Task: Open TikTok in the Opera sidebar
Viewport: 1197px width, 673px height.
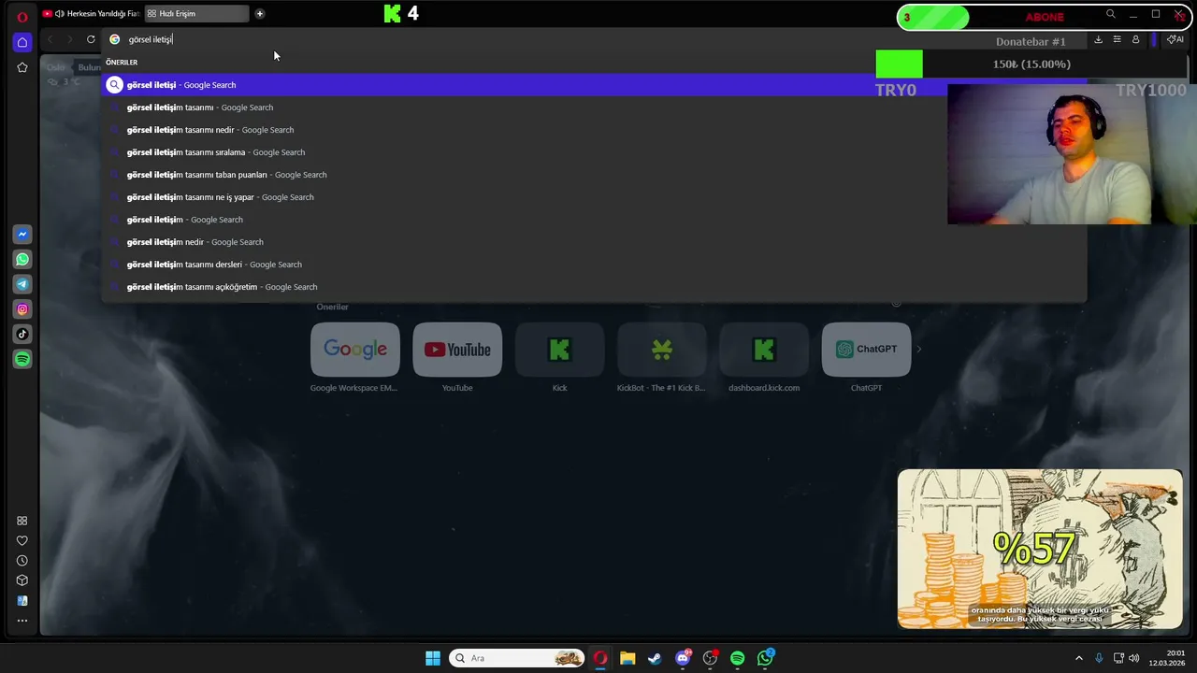Action: click(22, 334)
